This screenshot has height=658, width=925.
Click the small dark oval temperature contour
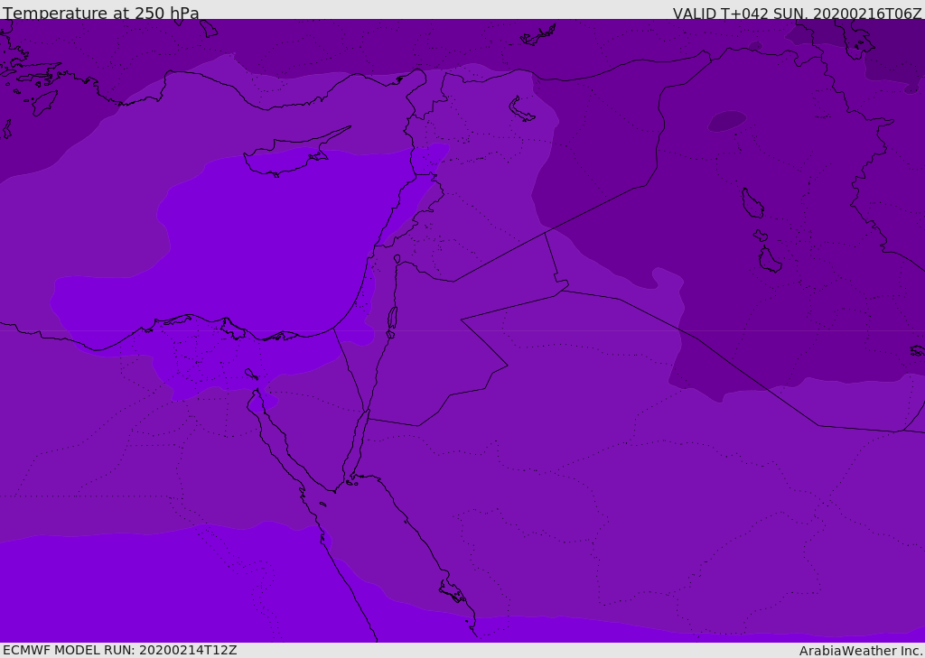pyautogui.click(x=726, y=121)
